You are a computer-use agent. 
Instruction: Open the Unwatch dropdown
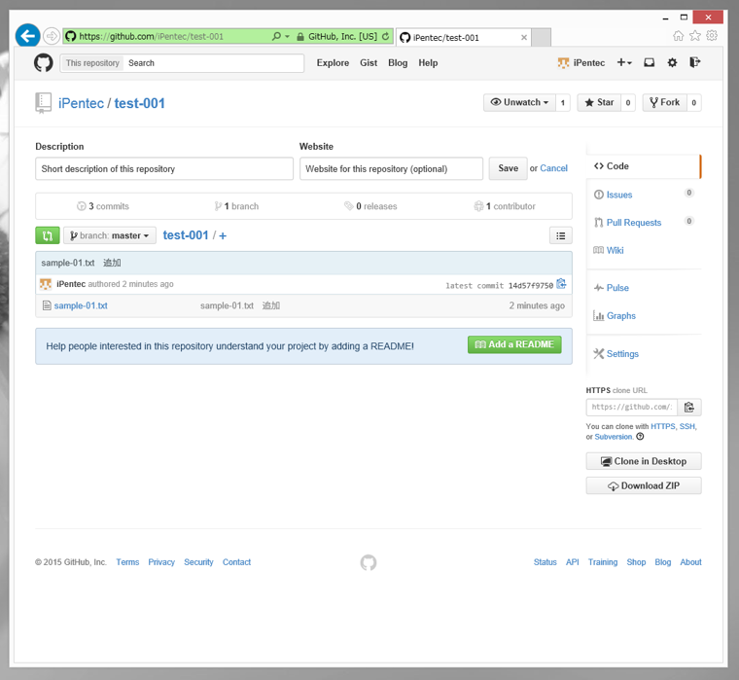[519, 102]
